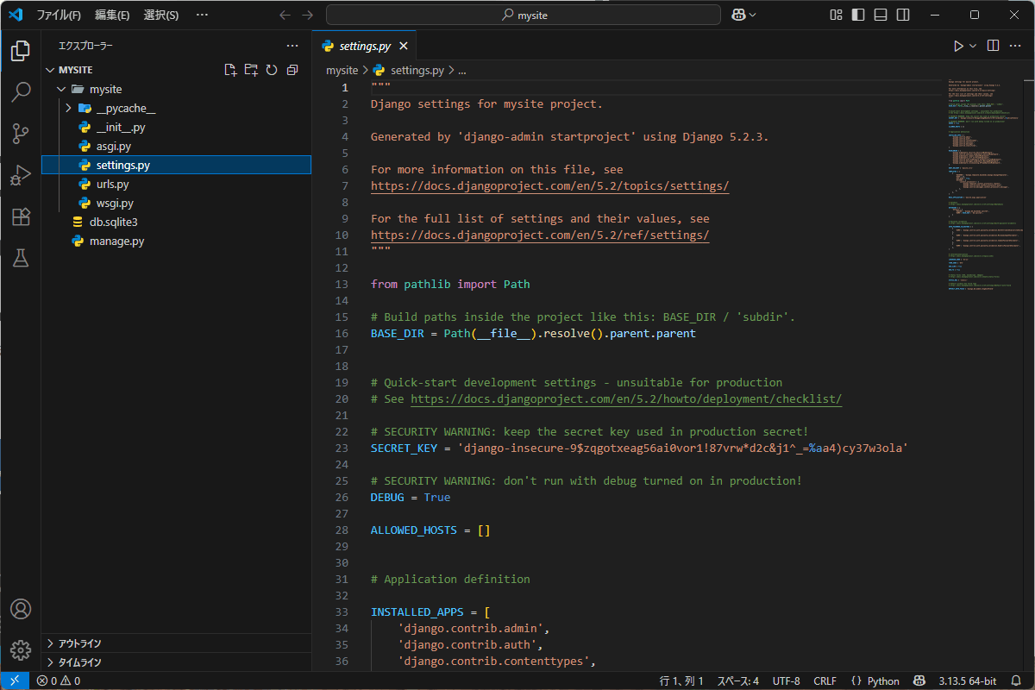1035x690 pixels.
Task: Create a new file in MYSITE explorer
Action: coord(230,70)
